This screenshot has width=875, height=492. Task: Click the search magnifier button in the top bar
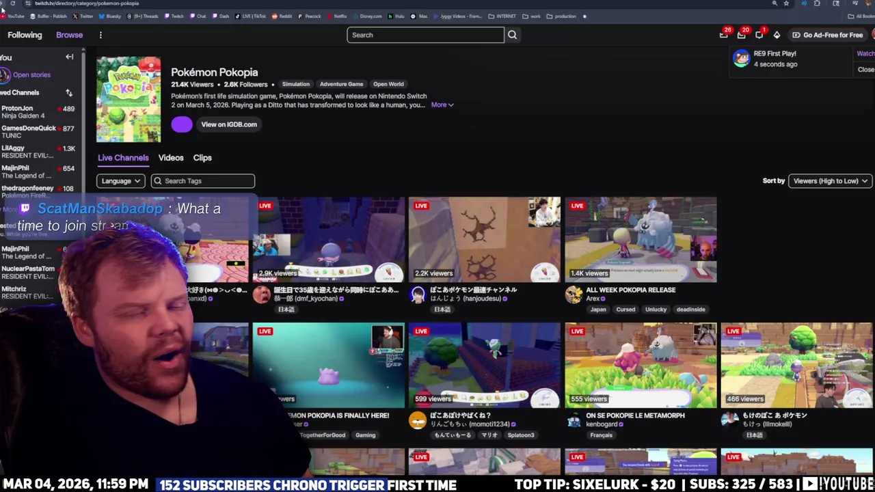[512, 35]
